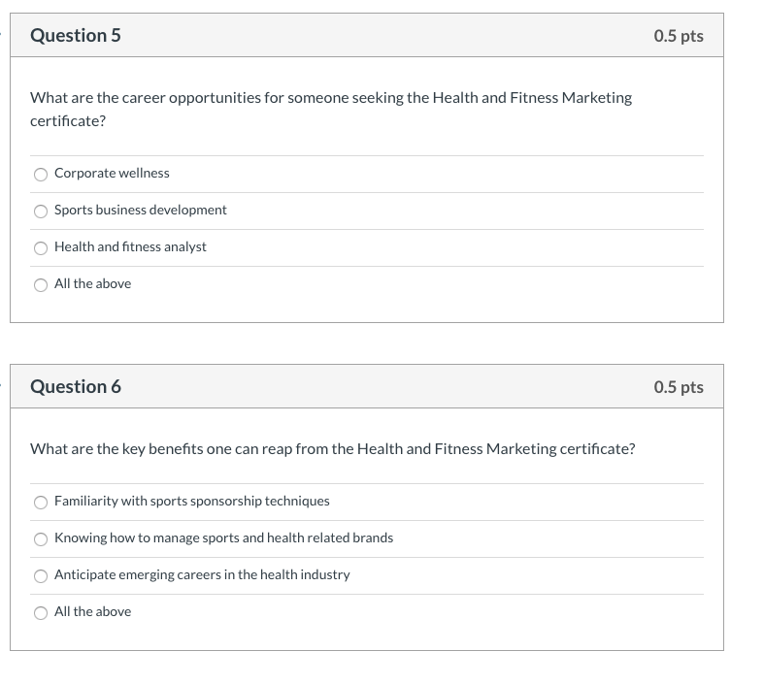Click the Corporate wellness answer label text

point(112,174)
